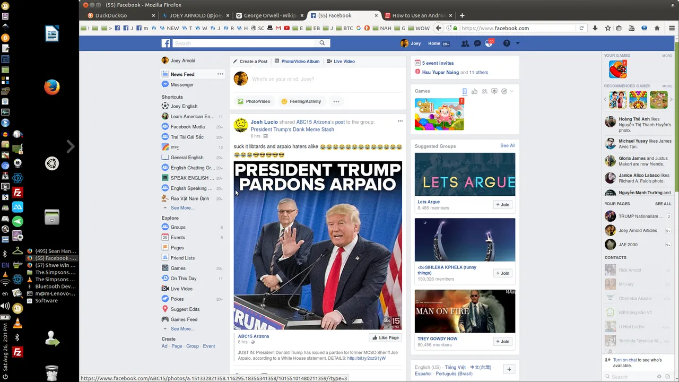Expand Games widget chevron
Viewport: 679px width, 382px height.
(x=511, y=91)
